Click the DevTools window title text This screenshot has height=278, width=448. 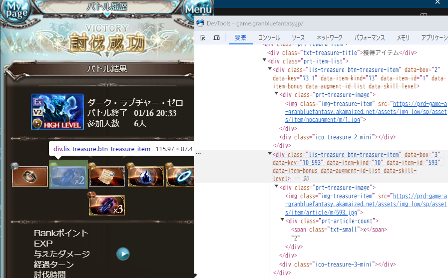[x=255, y=23]
